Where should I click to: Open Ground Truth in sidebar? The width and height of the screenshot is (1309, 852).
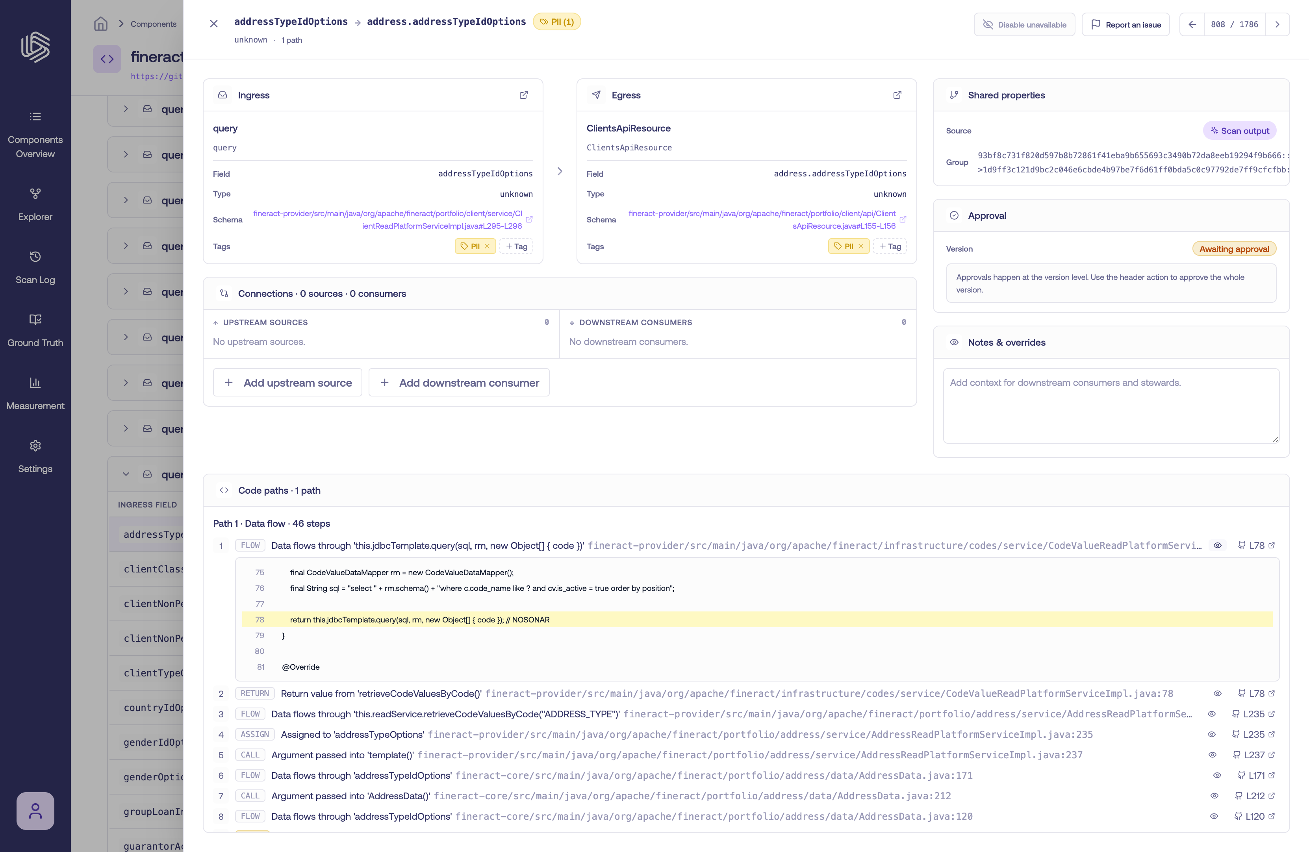click(x=35, y=331)
